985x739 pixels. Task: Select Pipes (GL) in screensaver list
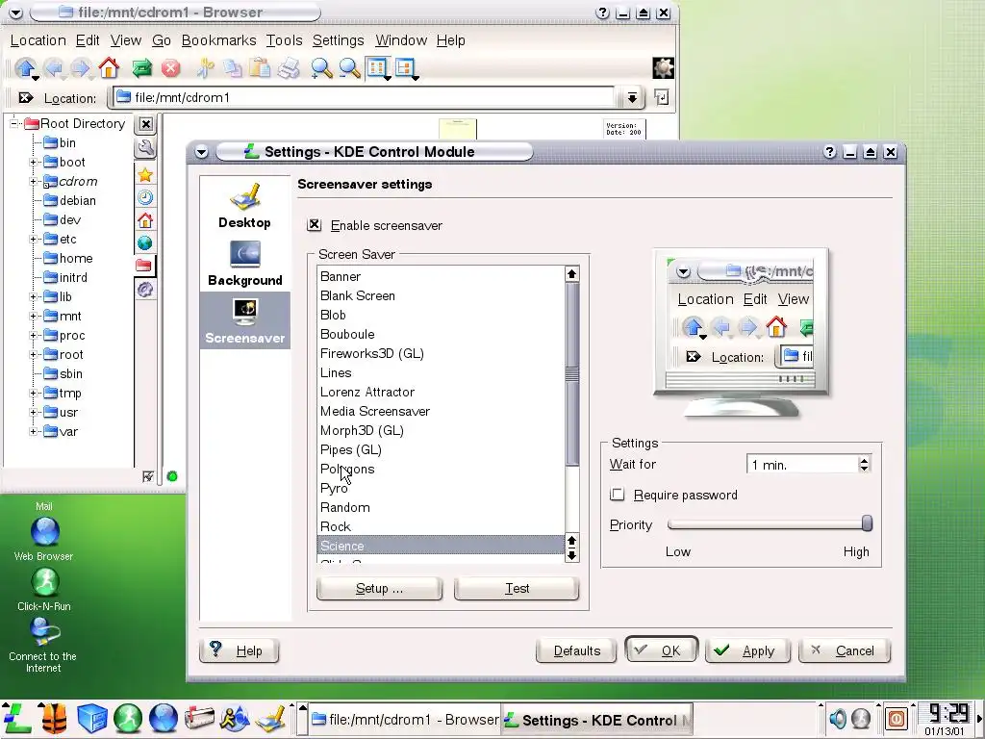coord(441,450)
